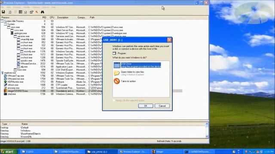Image resolution: width=275 pixels, height=154 pixels.
Task: Select the System Idle Process row
Action: point(91,21)
